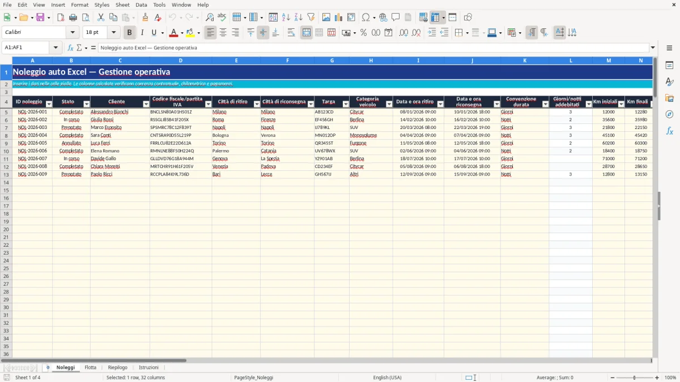Click row header 13
The image size is (680, 382).
point(6,174)
